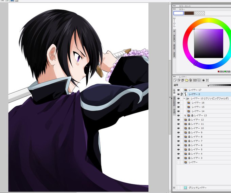Click the brush editing-target icon on レイヤー 2
The height and width of the screenshot is (193, 231).
pyautogui.click(x=182, y=94)
